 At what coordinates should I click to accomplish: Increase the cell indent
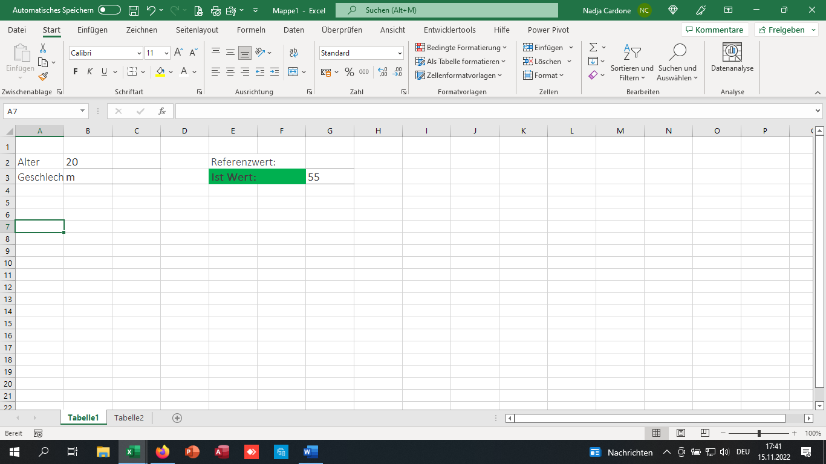click(x=275, y=71)
